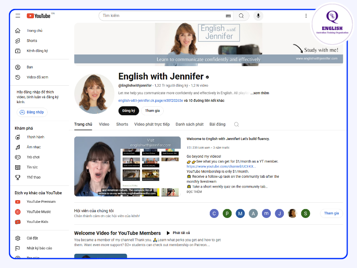357x268 pixels.
Task: Open the three-dot settings menu
Action: click(x=306, y=16)
